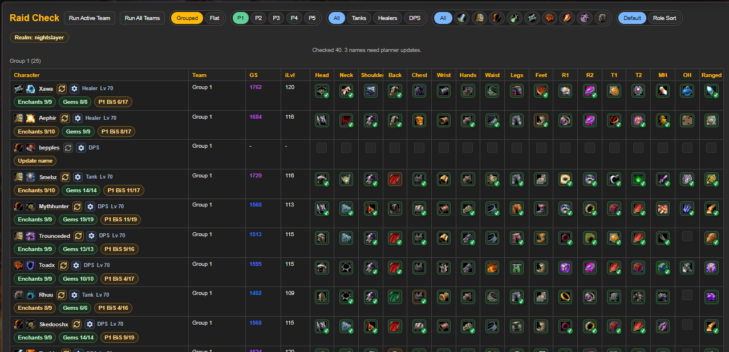Toggle the Grouped view option
This screenshot has height=352, width=729.
[187, 18]
